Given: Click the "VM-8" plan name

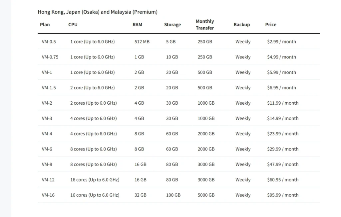Looking at the screenshot, I should tap(47, 164).
